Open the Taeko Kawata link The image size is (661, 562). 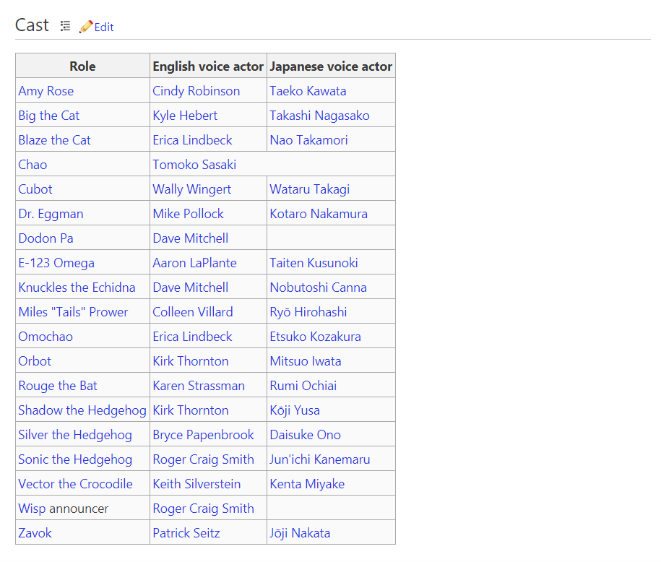coord(308,91)
